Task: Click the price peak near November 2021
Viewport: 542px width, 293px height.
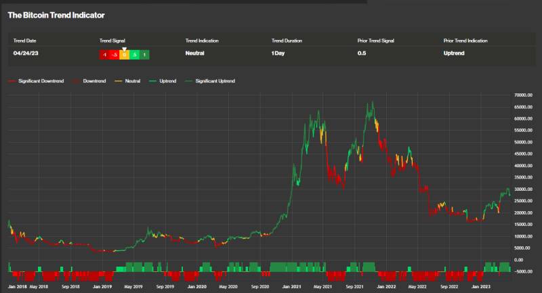Action: pos(372,102)
